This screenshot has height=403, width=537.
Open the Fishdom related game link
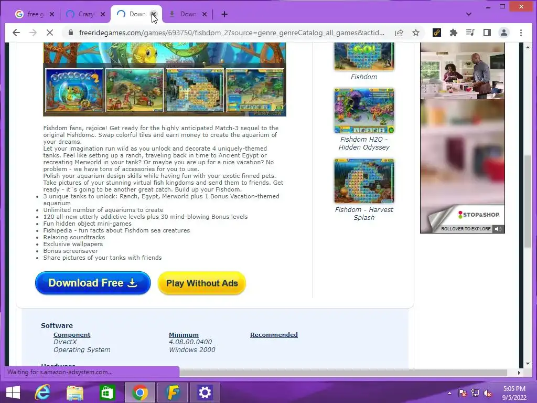(364, 77)
